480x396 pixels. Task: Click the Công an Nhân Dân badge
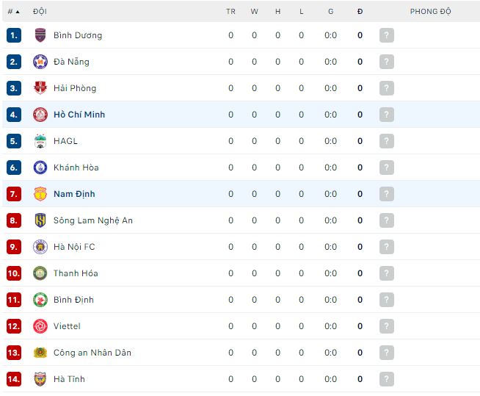click(x=40, y=353)
